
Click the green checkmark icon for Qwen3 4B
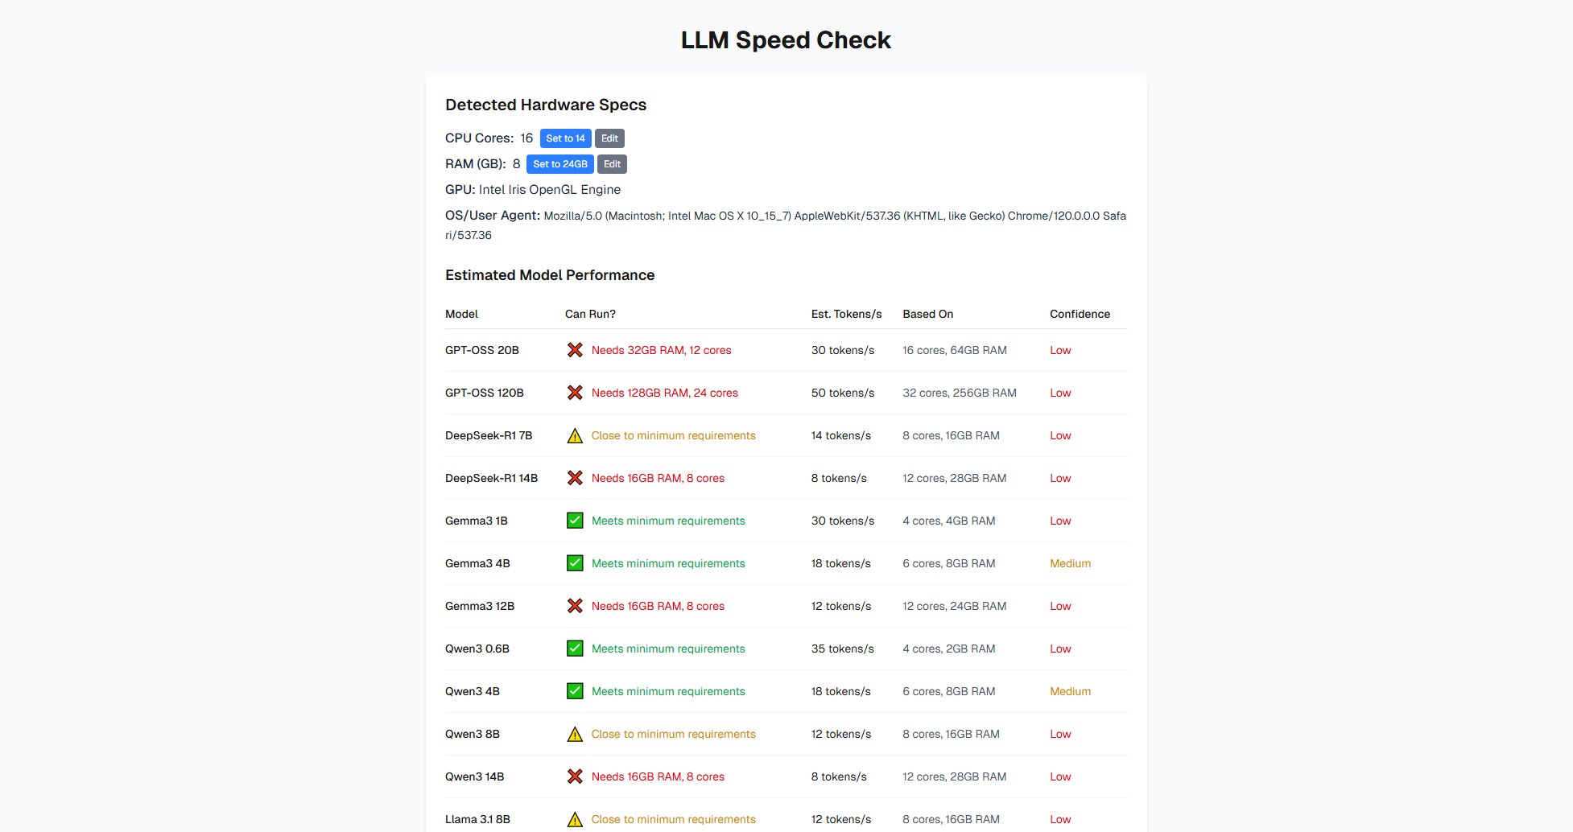click(x=574, y=691)
